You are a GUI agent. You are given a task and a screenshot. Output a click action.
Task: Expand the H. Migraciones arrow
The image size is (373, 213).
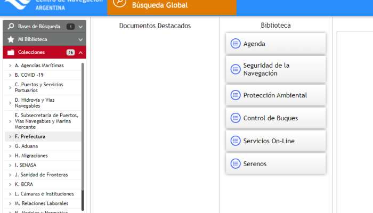[x=10, y=155]
